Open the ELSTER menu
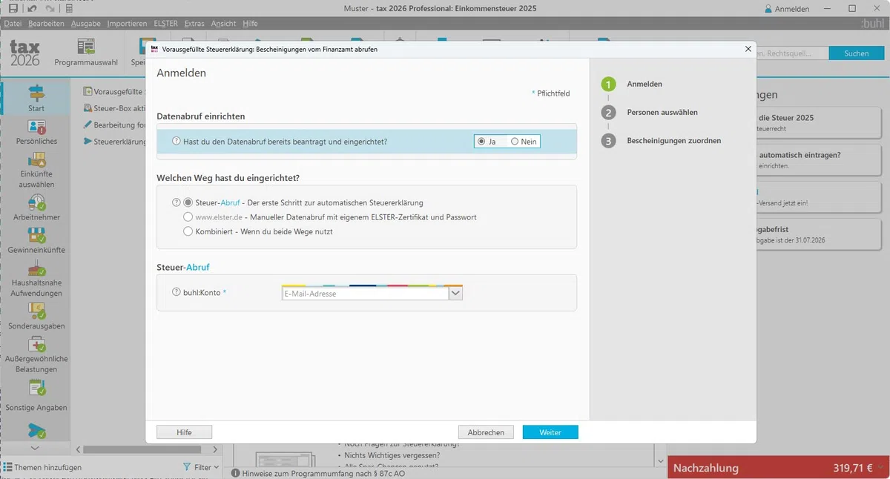Image resolution: width=890 pixels, height=479 pixels. point(165,24)
